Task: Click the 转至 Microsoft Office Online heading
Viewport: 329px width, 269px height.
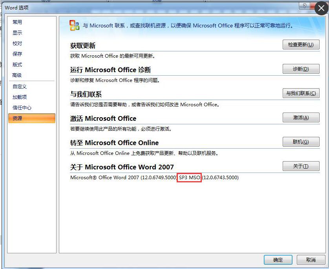Action: click(x=114, y=143)
